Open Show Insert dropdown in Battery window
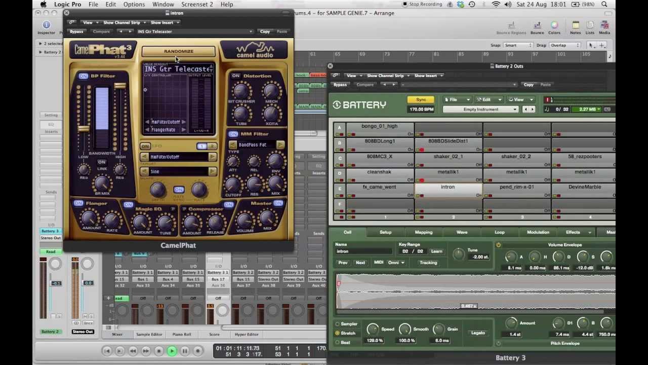Viewport: 648px width, 365px height. point(428,76)
